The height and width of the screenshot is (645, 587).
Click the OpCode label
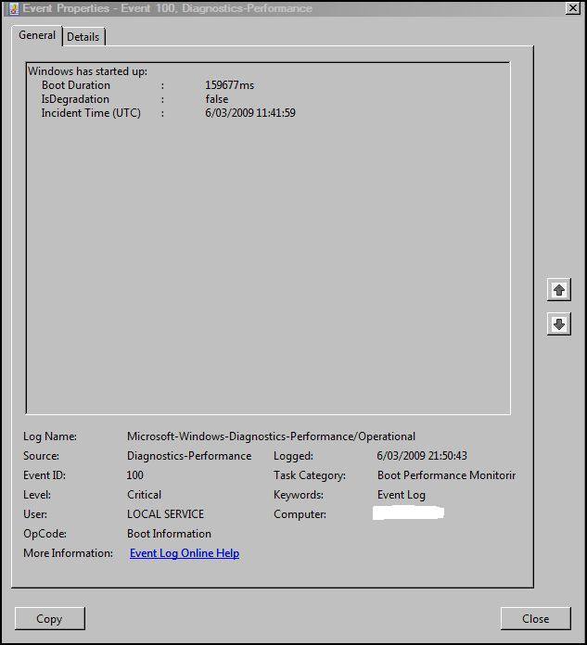[45, 534]
